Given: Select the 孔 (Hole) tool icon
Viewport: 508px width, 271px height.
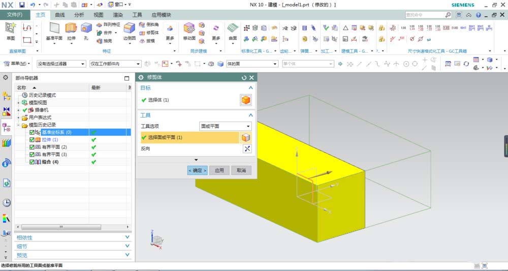Looking at the screenshot, I should 86,28.
